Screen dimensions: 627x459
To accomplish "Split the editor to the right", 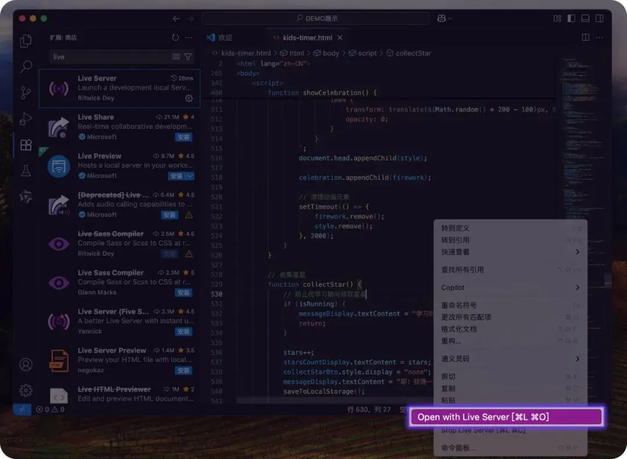I will 585,37.
